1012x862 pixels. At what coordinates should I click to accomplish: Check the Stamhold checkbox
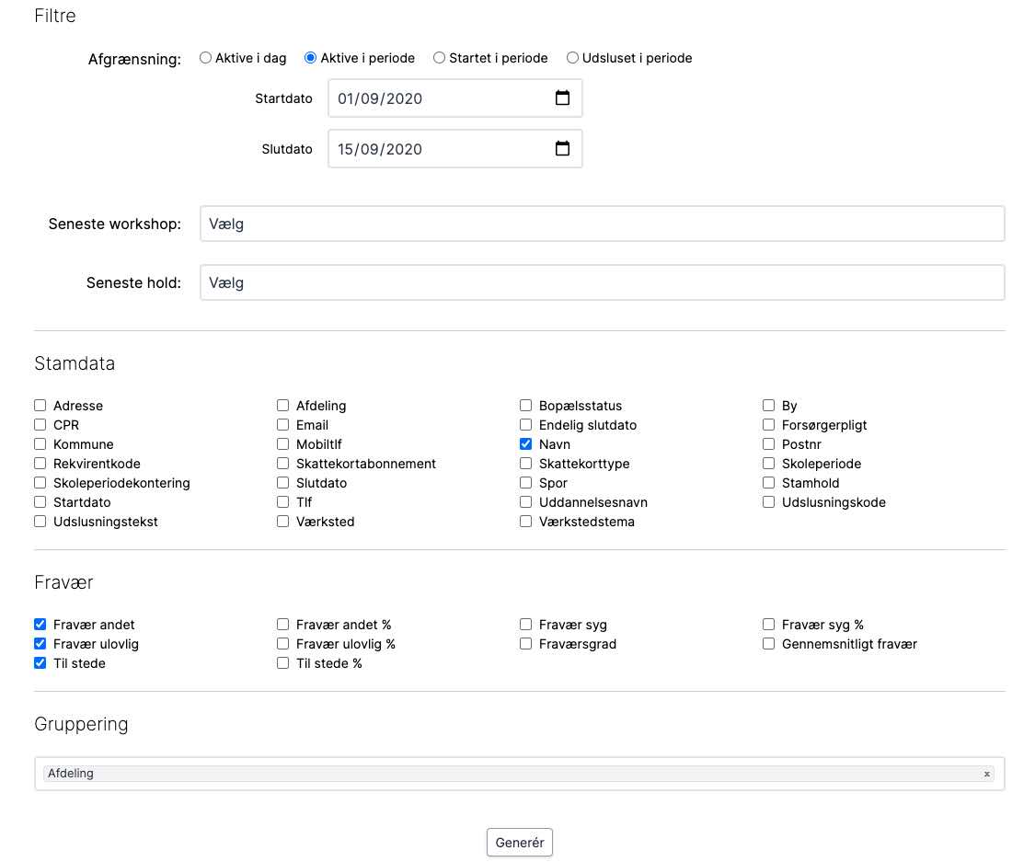769,483
